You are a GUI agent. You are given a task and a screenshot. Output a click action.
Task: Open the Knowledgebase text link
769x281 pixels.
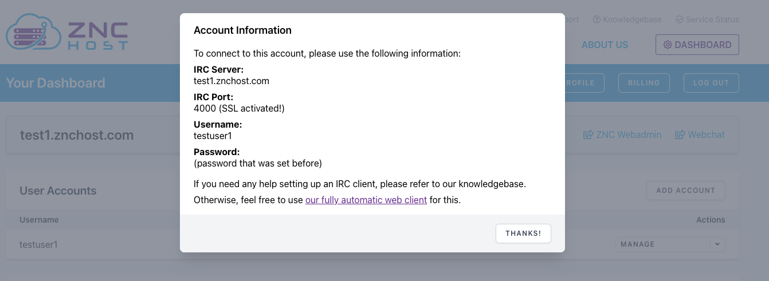tap(632, 19)
